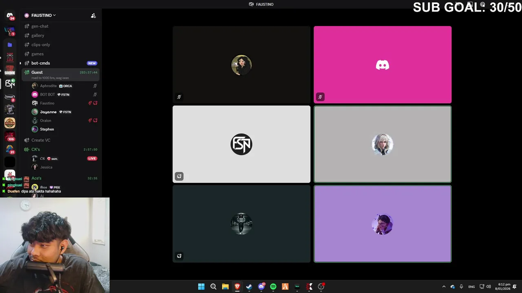522x293 pixels.
Task: Open the CK's voice channel
Action: coord(60,149)
